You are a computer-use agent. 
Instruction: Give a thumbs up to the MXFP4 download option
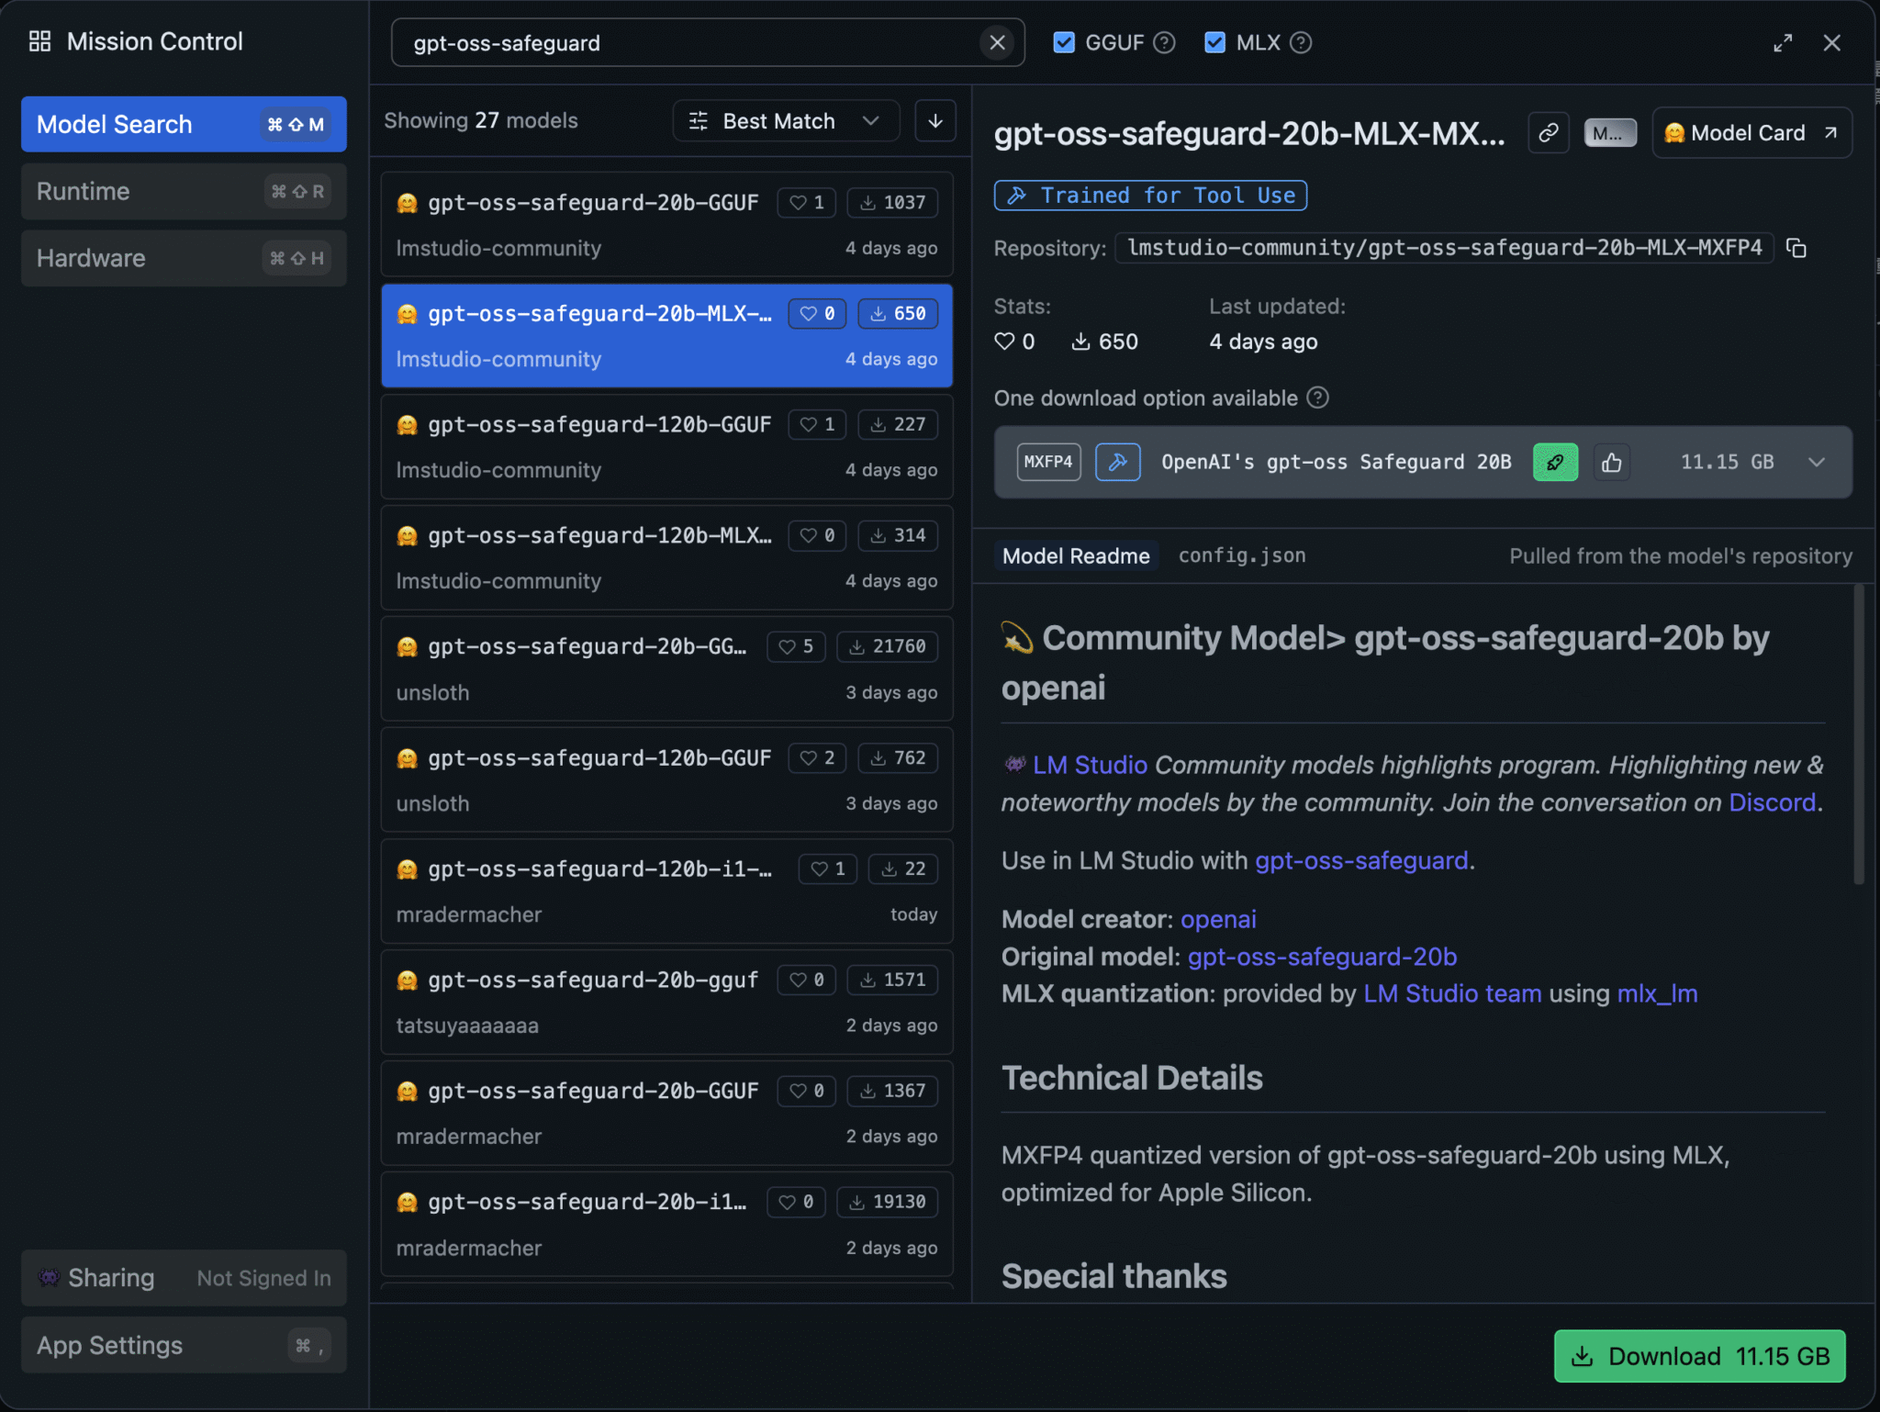click(x=1613, y=462)
